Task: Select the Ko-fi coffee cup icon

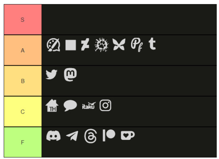Action: pos(128,135)
